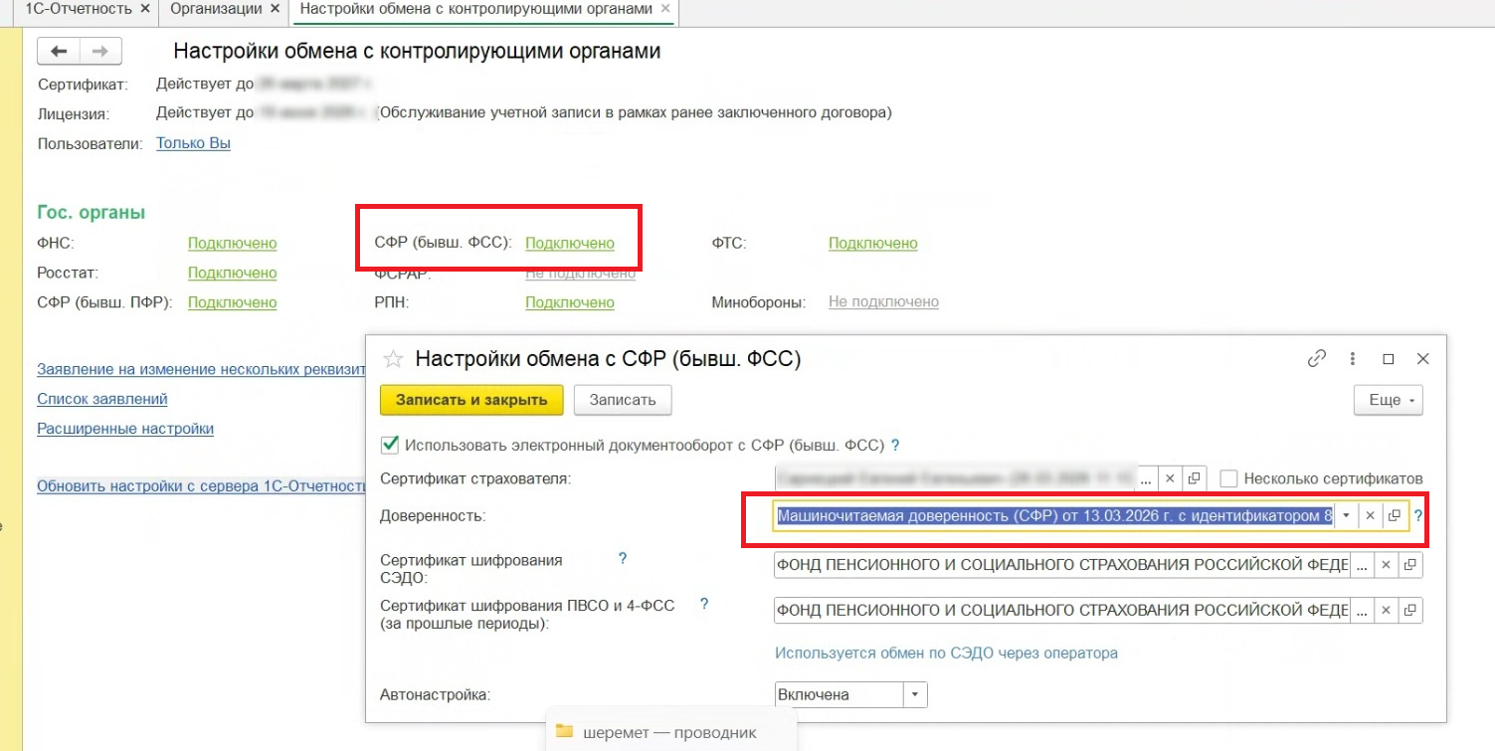Close the Организации tab
This screenshot has width=1495, height=751.
click(277, 9)
